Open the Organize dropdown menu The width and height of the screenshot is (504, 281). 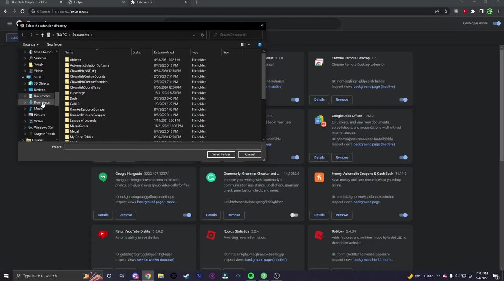(x=31, y=44)
